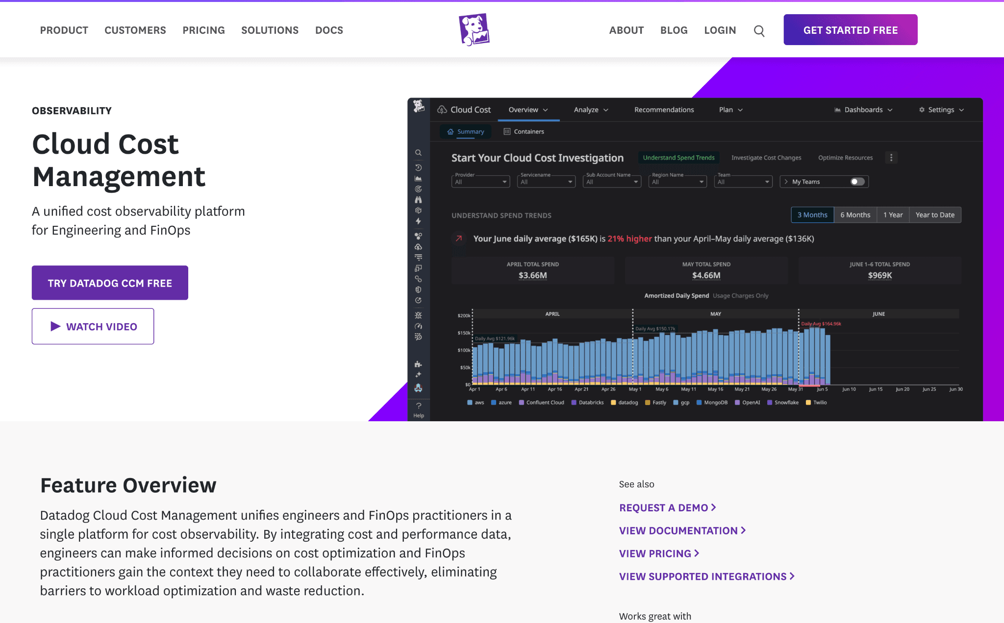Image resolution: width=1004 pixels, height=623 pixels.
Task: Select the 1 Year time range
Action: (x=893, y=215)
